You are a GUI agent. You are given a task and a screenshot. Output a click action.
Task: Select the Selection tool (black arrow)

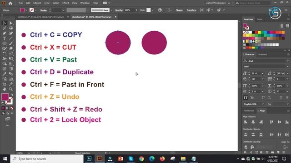click(x=5, y=23)
